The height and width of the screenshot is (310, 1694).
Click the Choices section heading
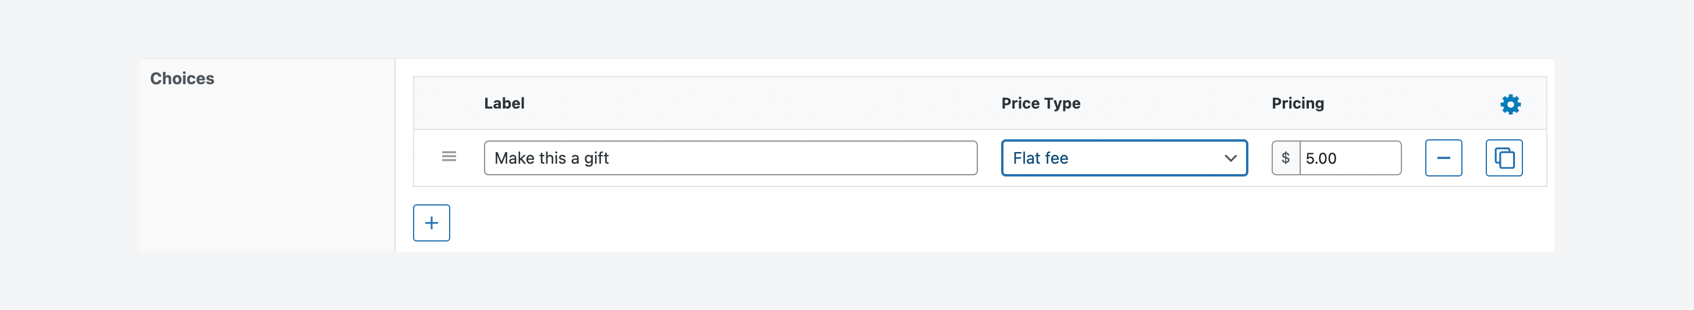pyautogui.click(x=182, y=78)
